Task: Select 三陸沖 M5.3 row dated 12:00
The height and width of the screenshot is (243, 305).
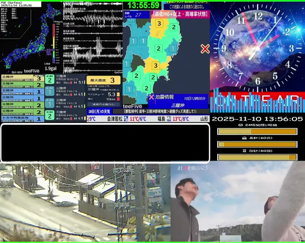Action: (x=23, y=78)
